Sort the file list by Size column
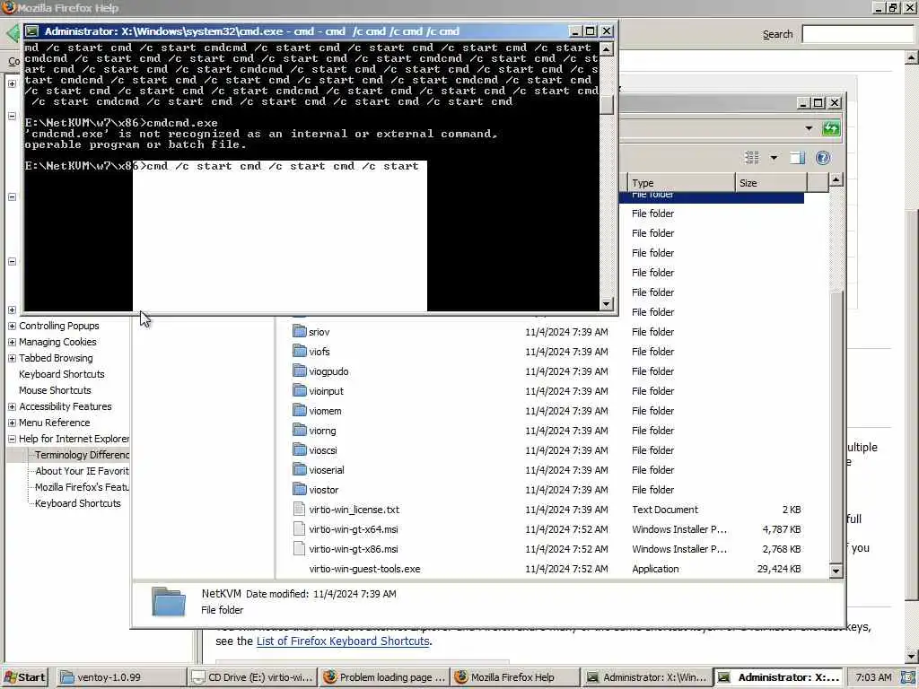This screenshot has height=689, width=919. (x=771, y=183)
